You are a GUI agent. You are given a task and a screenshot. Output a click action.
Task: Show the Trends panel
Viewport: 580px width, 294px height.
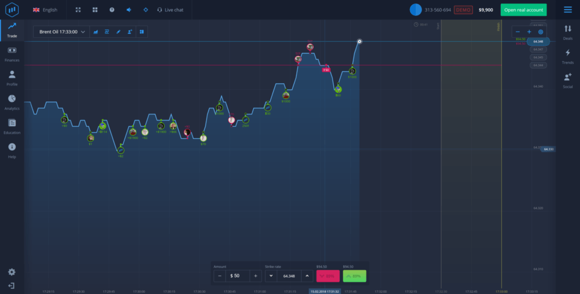568,56
